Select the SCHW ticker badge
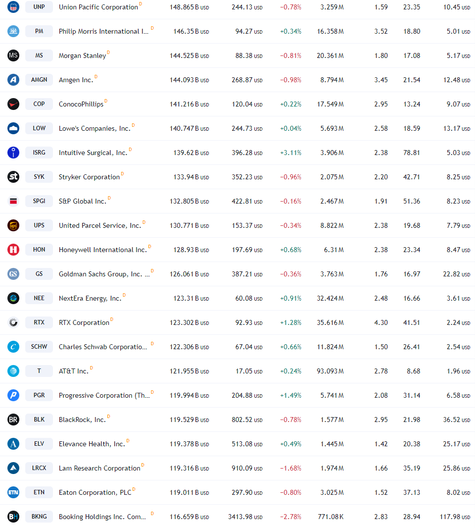Viewport: 475px width, 528px height. (x=39, y=347)
